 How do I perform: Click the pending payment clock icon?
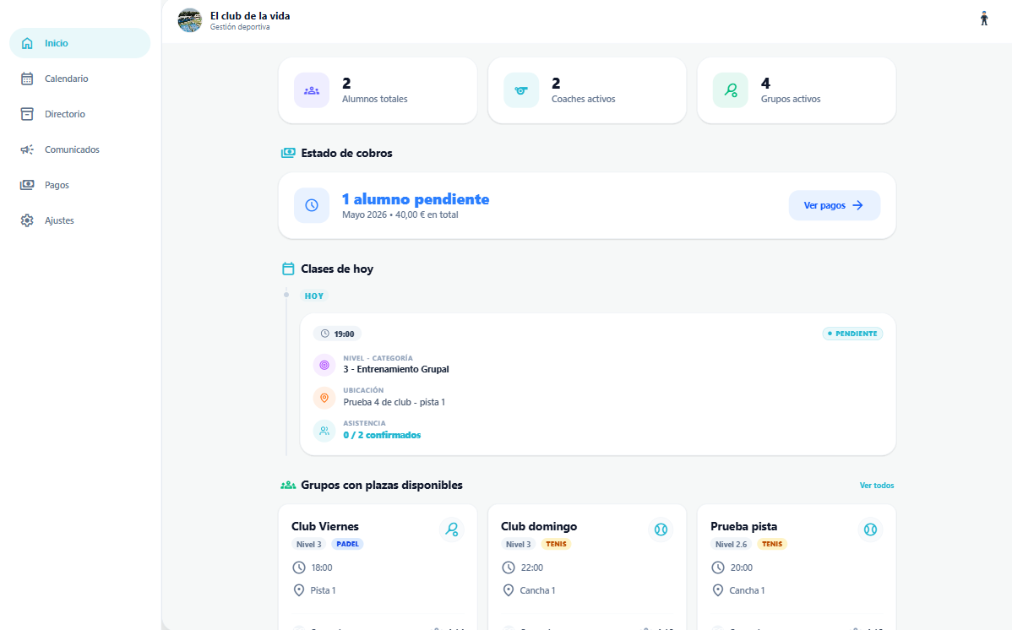pyautogui.click(x=312, y=205)
